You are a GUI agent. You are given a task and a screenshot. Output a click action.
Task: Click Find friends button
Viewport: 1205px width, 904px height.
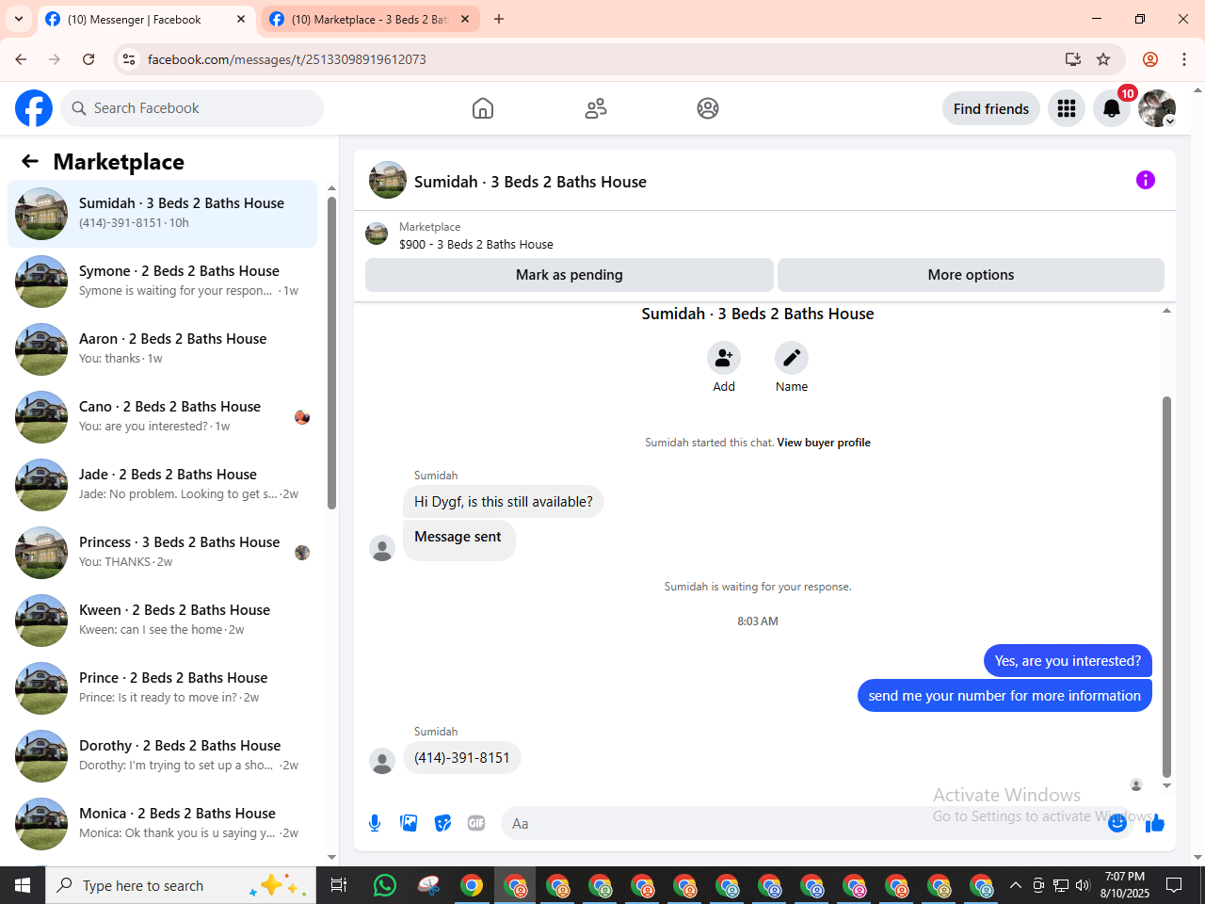tap(991, 108)
